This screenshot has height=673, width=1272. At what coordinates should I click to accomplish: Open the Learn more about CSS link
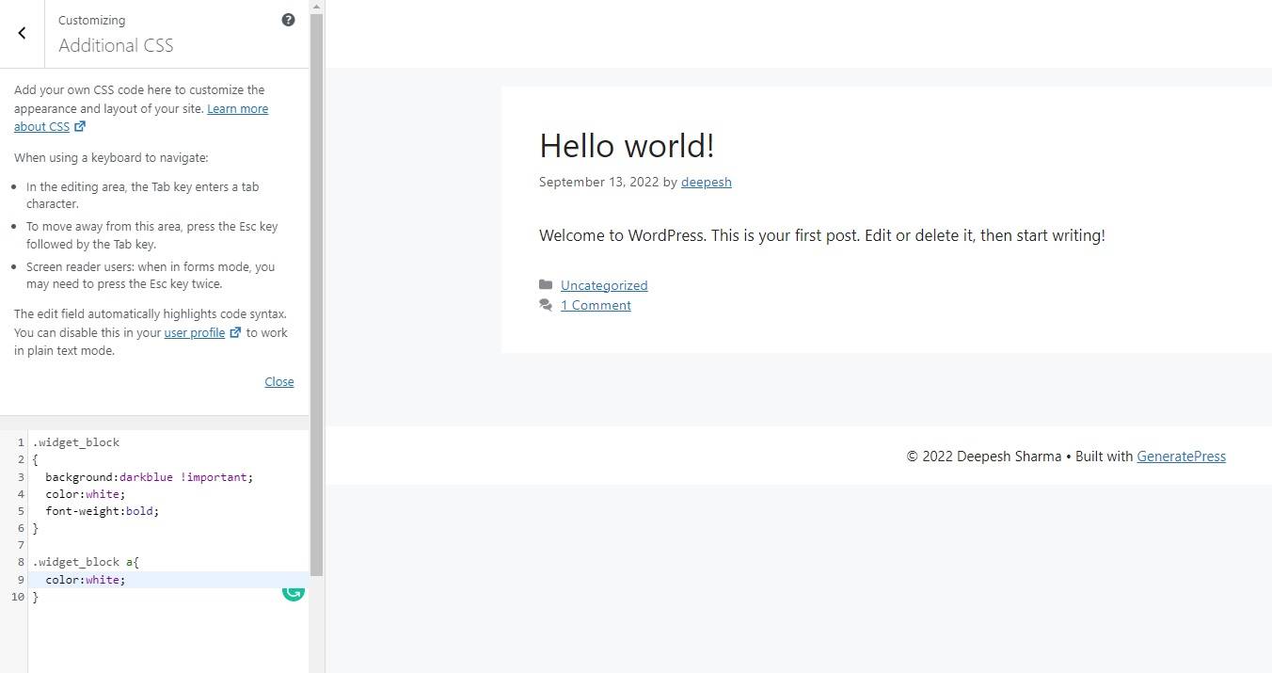237,108
